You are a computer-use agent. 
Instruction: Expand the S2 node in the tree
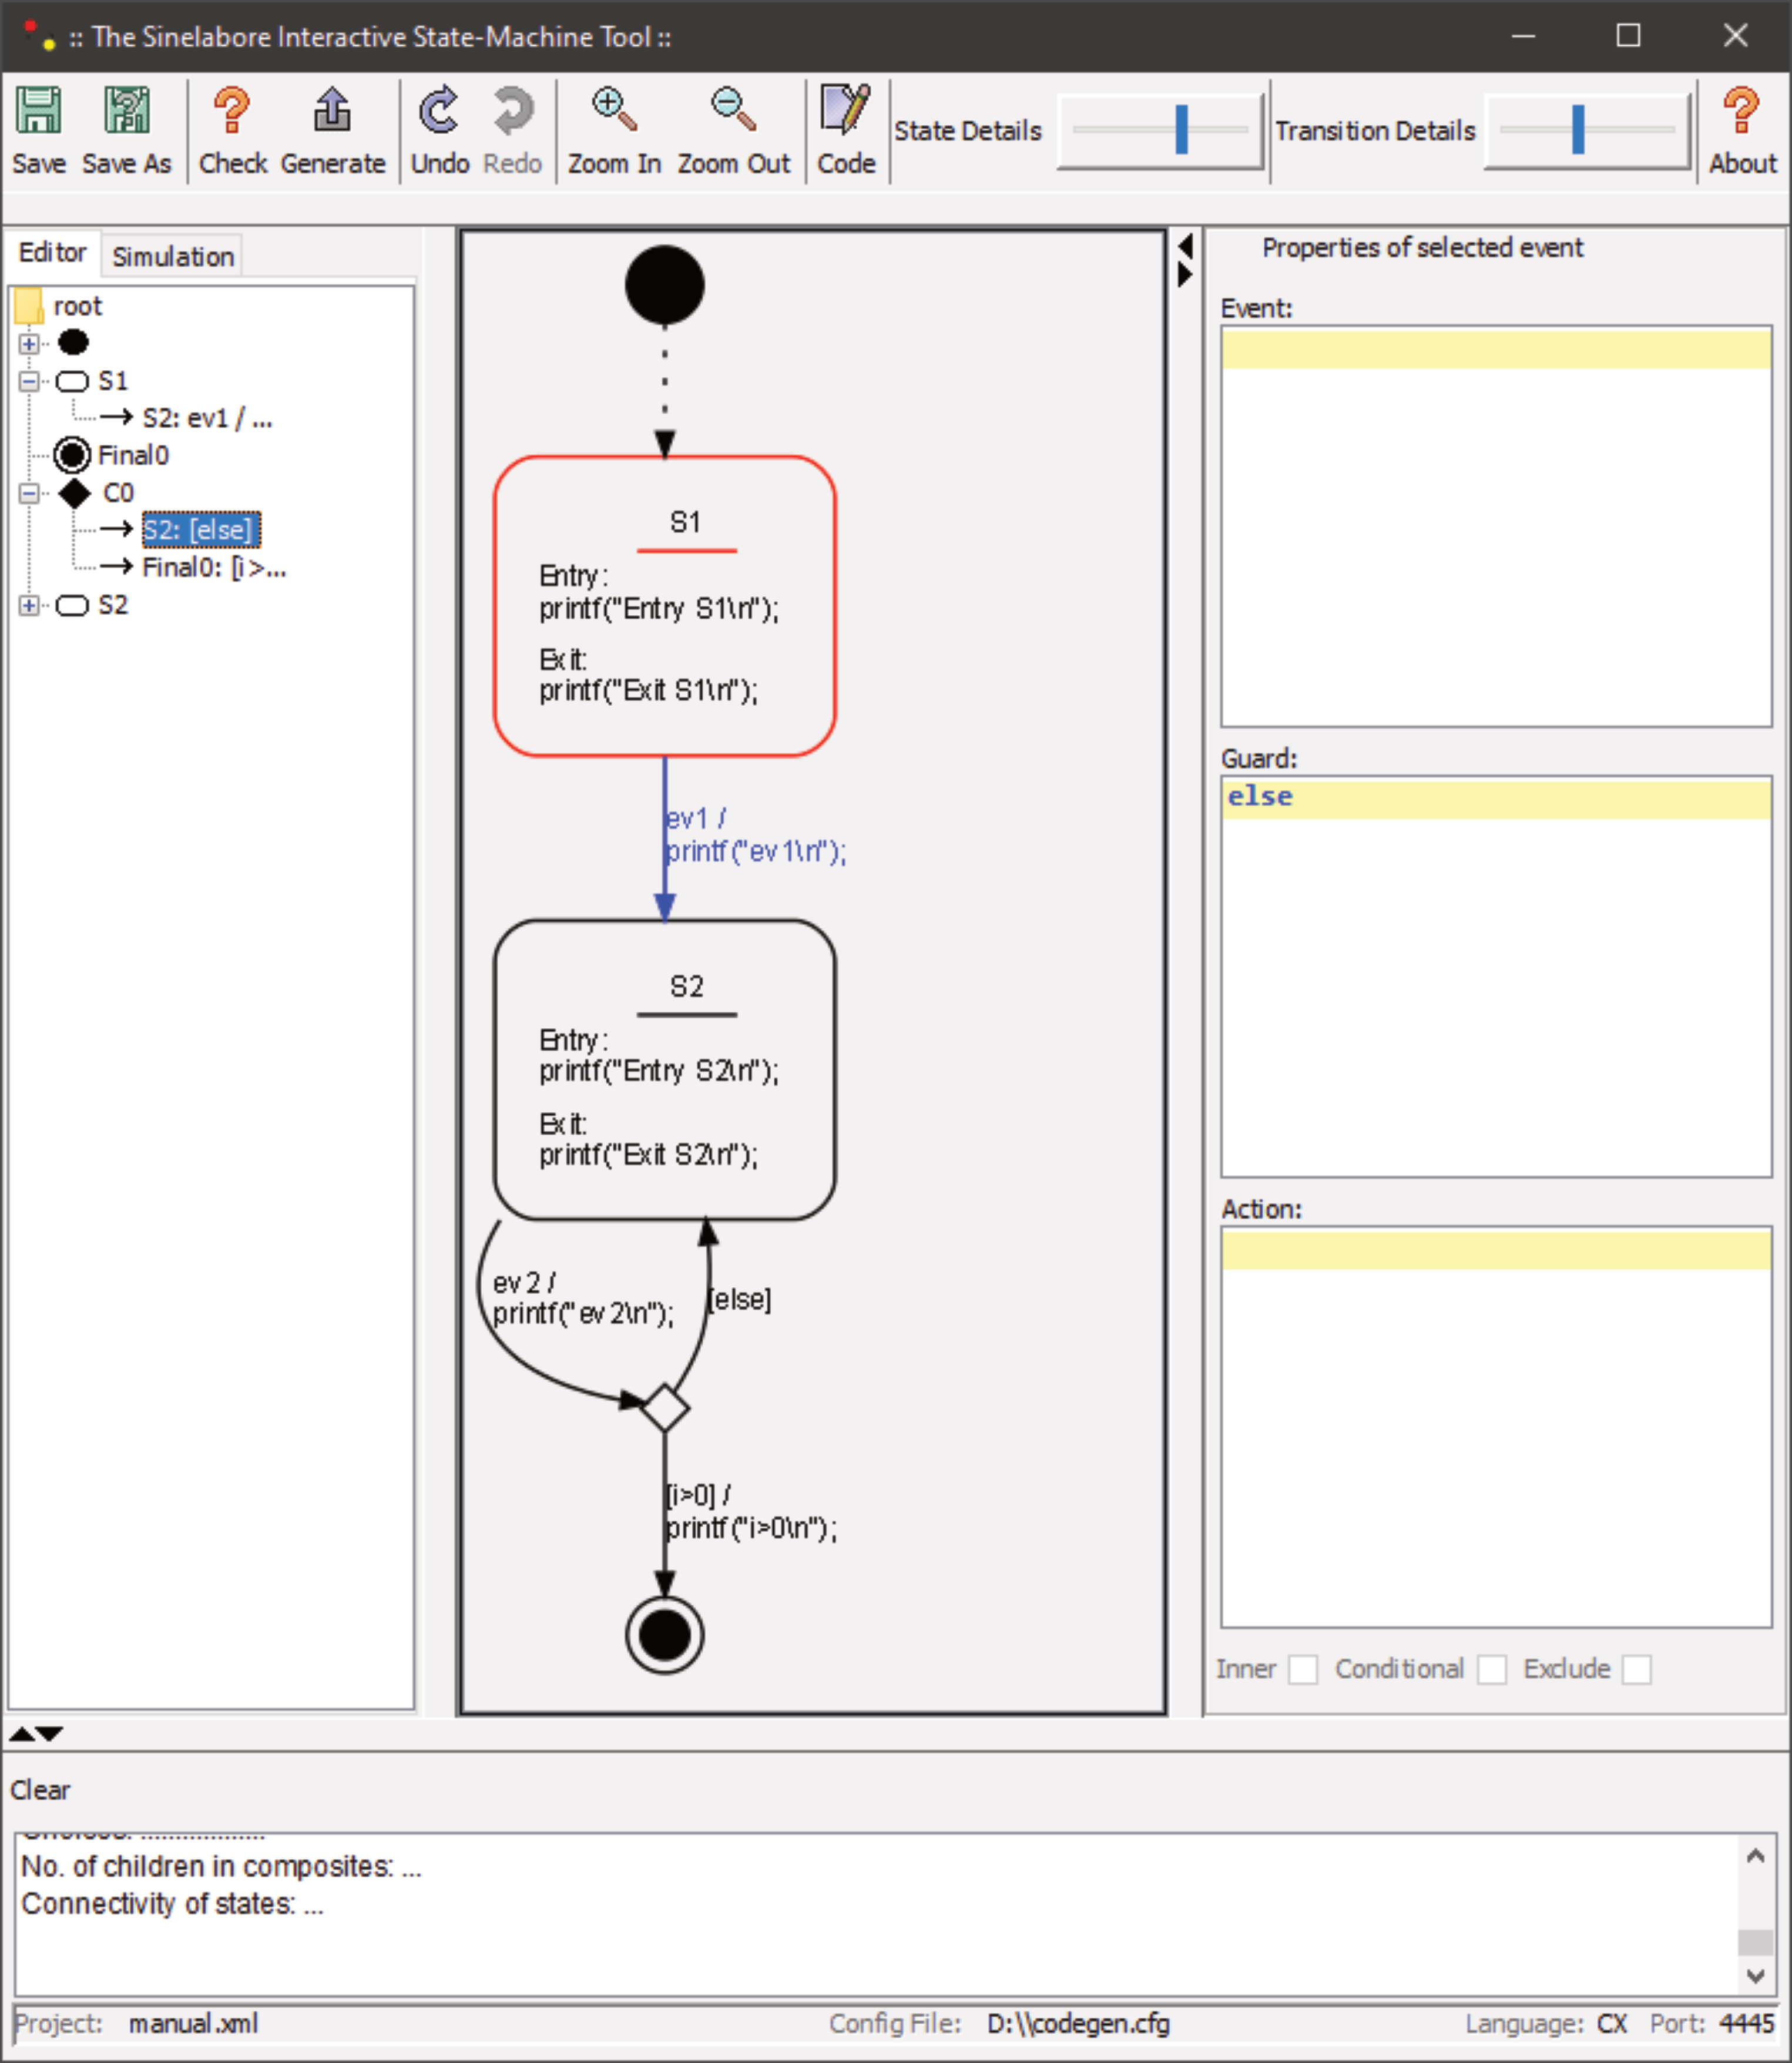[x=30, y=605]
